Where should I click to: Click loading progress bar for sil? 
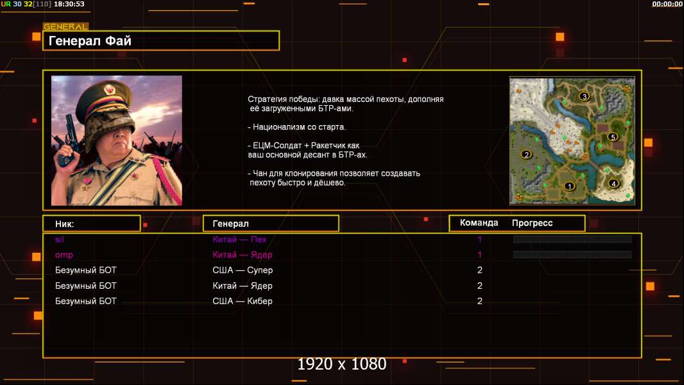572,239
